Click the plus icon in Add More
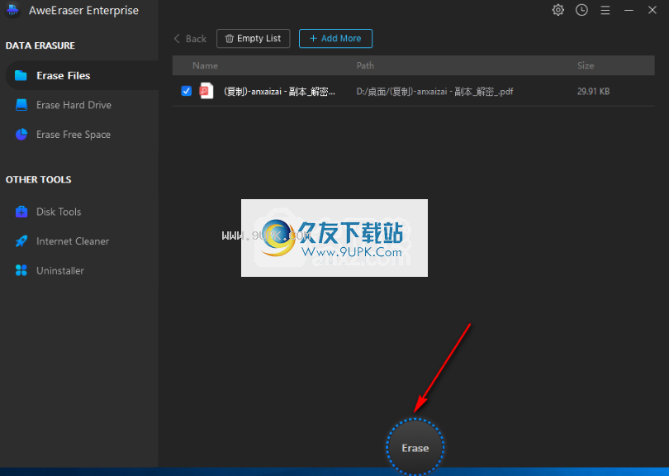 (313, 38)
